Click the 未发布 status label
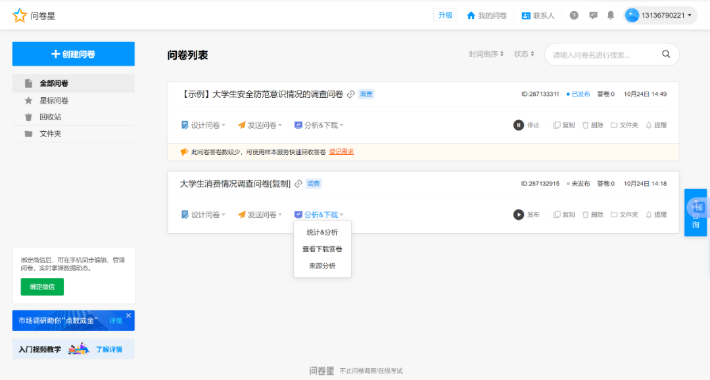Image resolution: width=710 pixels, height=380 pixels. 579,184
